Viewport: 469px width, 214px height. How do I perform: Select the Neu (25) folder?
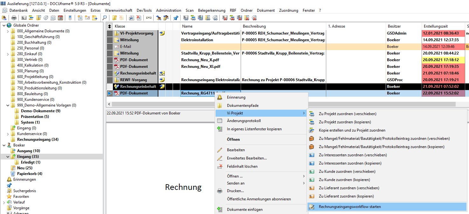(25, 168)
